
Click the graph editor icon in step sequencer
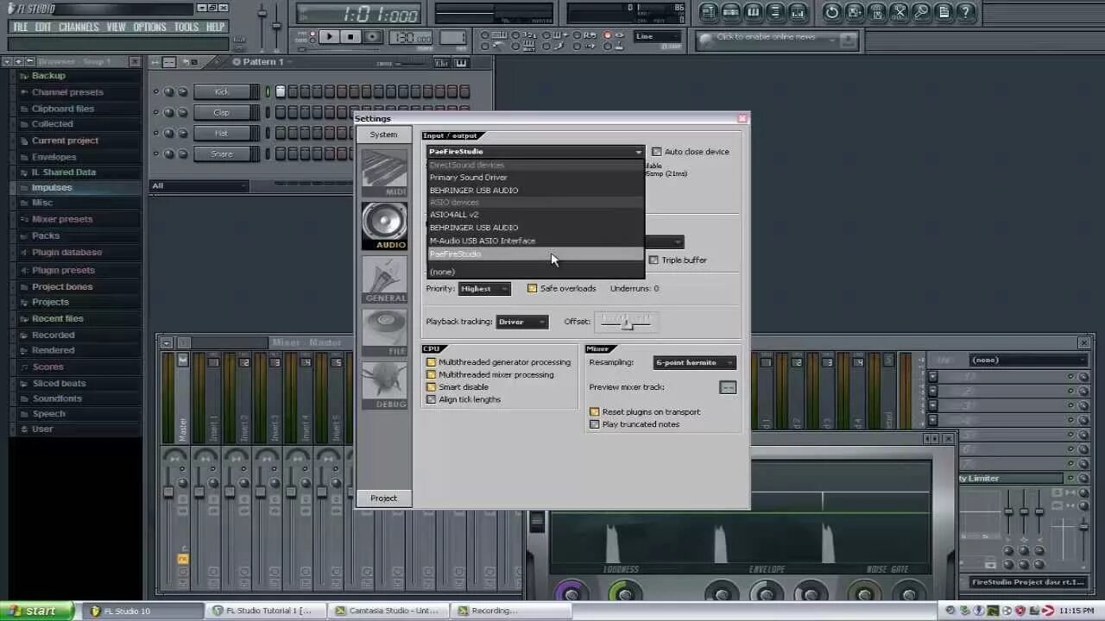point(442,62)
